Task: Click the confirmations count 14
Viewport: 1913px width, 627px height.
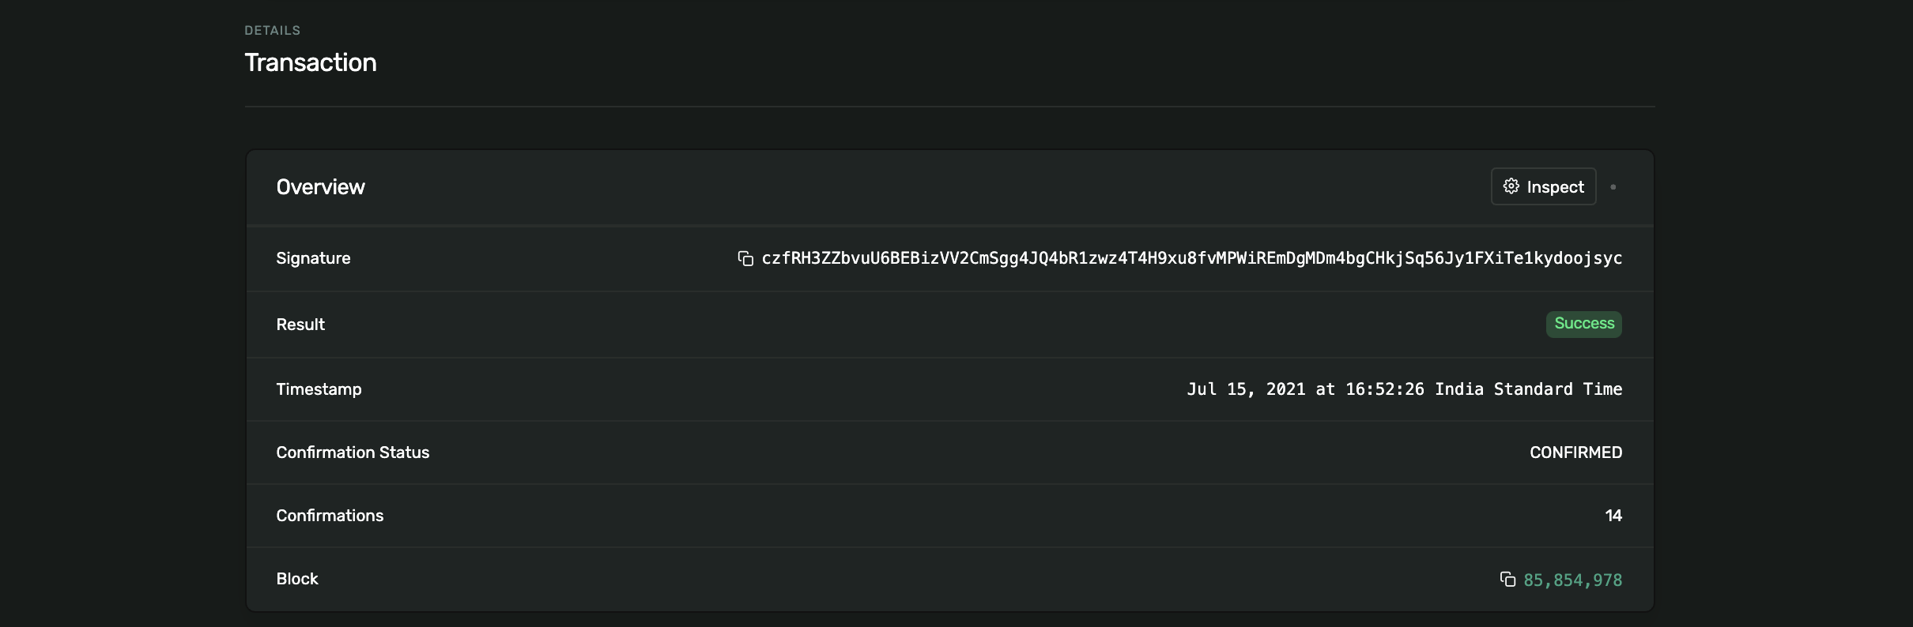Action: click(x=1613, y=516)
